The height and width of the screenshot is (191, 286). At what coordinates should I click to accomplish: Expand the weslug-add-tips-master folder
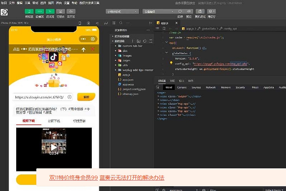(138, 70)
